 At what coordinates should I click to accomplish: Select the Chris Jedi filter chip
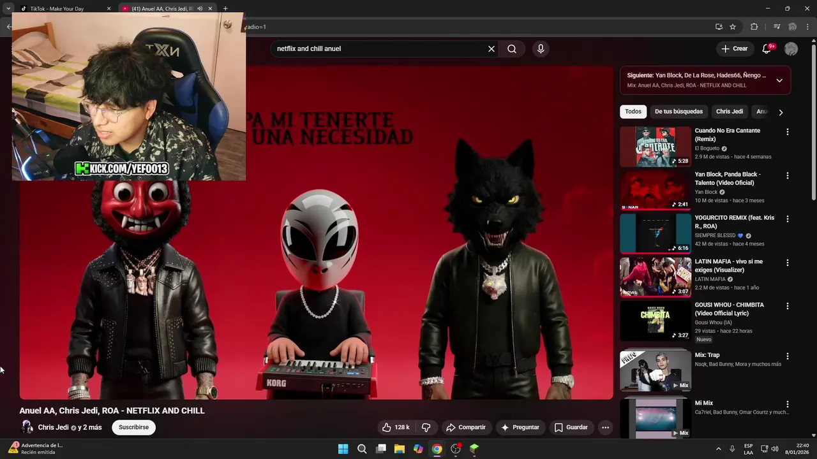730,112
